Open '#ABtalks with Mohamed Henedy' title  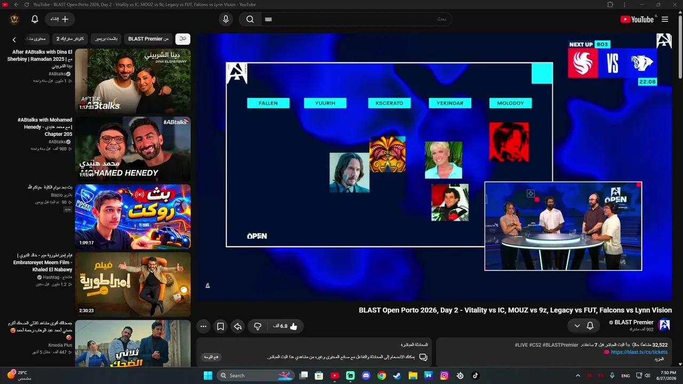click(x=45, y=127)
